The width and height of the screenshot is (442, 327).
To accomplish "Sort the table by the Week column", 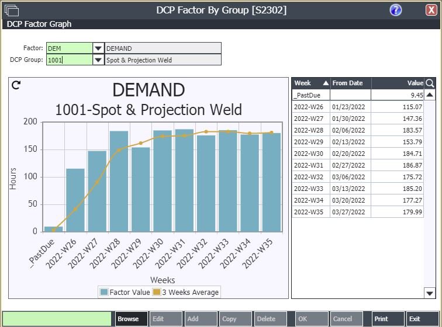I will [311, 84].
